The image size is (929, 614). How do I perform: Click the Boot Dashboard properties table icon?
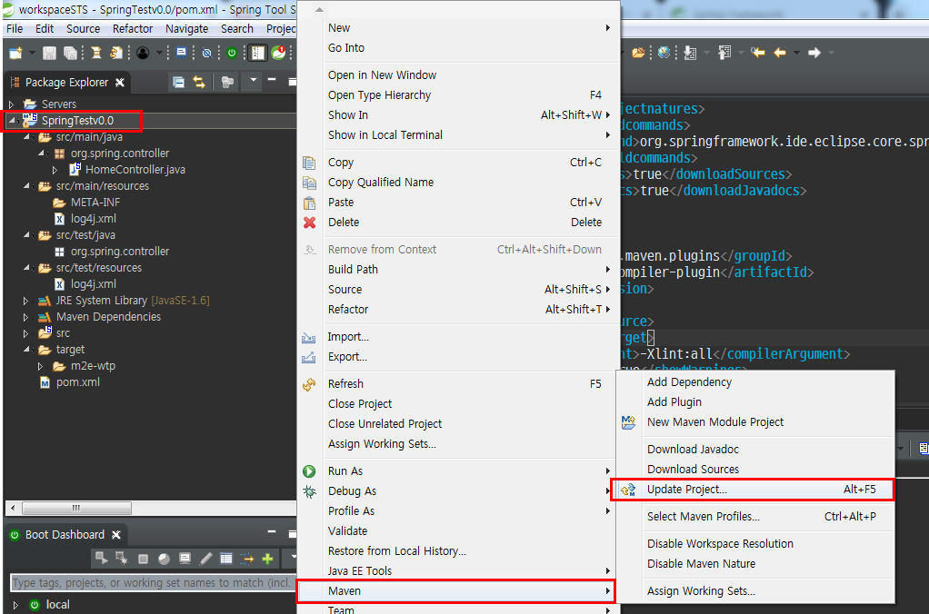225,559
